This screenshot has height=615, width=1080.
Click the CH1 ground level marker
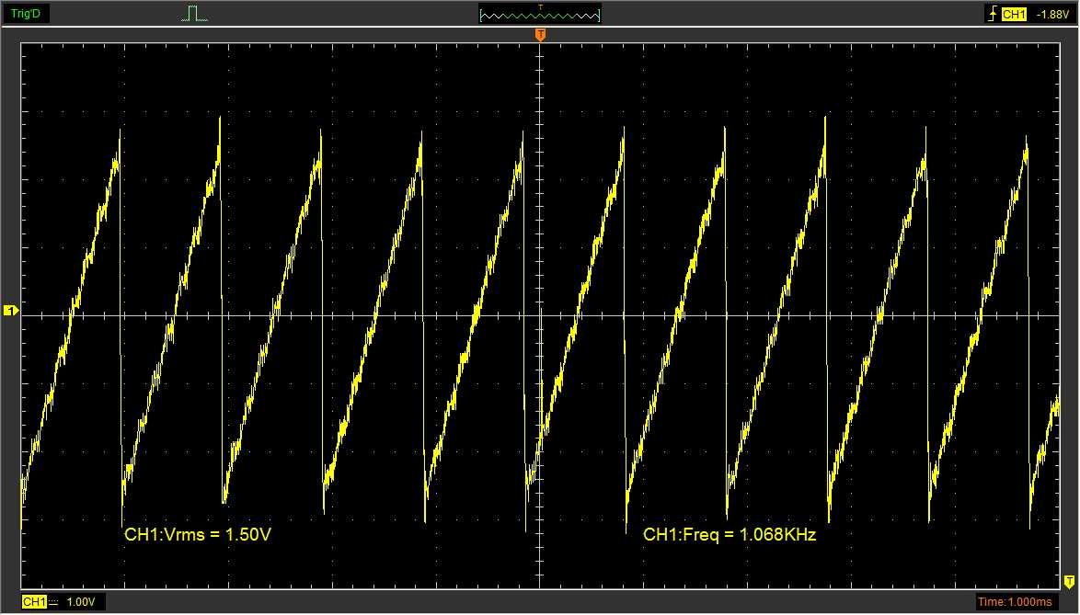(x=10, y=311)
